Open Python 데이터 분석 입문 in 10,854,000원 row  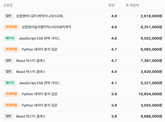click(40, 94)
